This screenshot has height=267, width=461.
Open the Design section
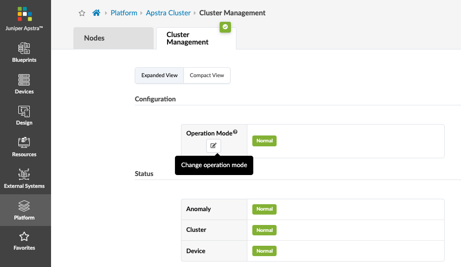pos(24,116)
